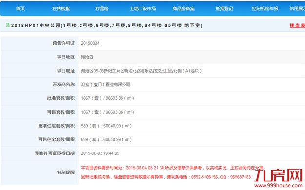Screen dimensions: 305x190
Task: Click the 批准住宅套数/面积 label
Action: (x=57, y=126)
